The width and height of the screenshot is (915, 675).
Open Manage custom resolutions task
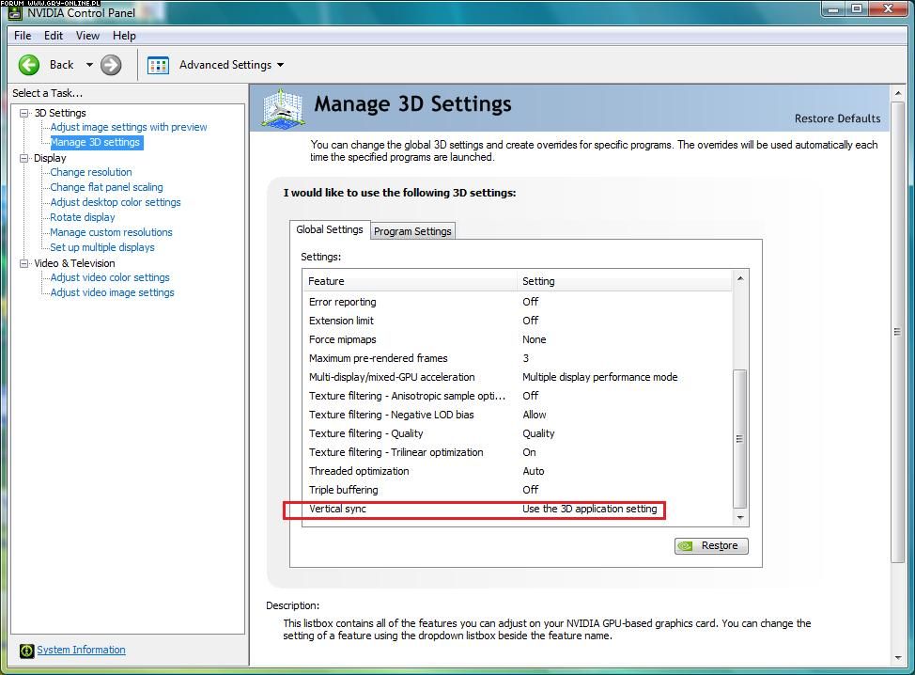click(x=111, y=232)
